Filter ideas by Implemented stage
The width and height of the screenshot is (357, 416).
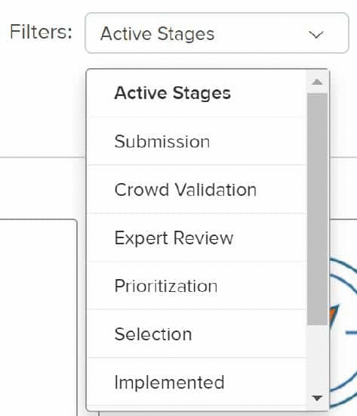[x=196, y=382]
